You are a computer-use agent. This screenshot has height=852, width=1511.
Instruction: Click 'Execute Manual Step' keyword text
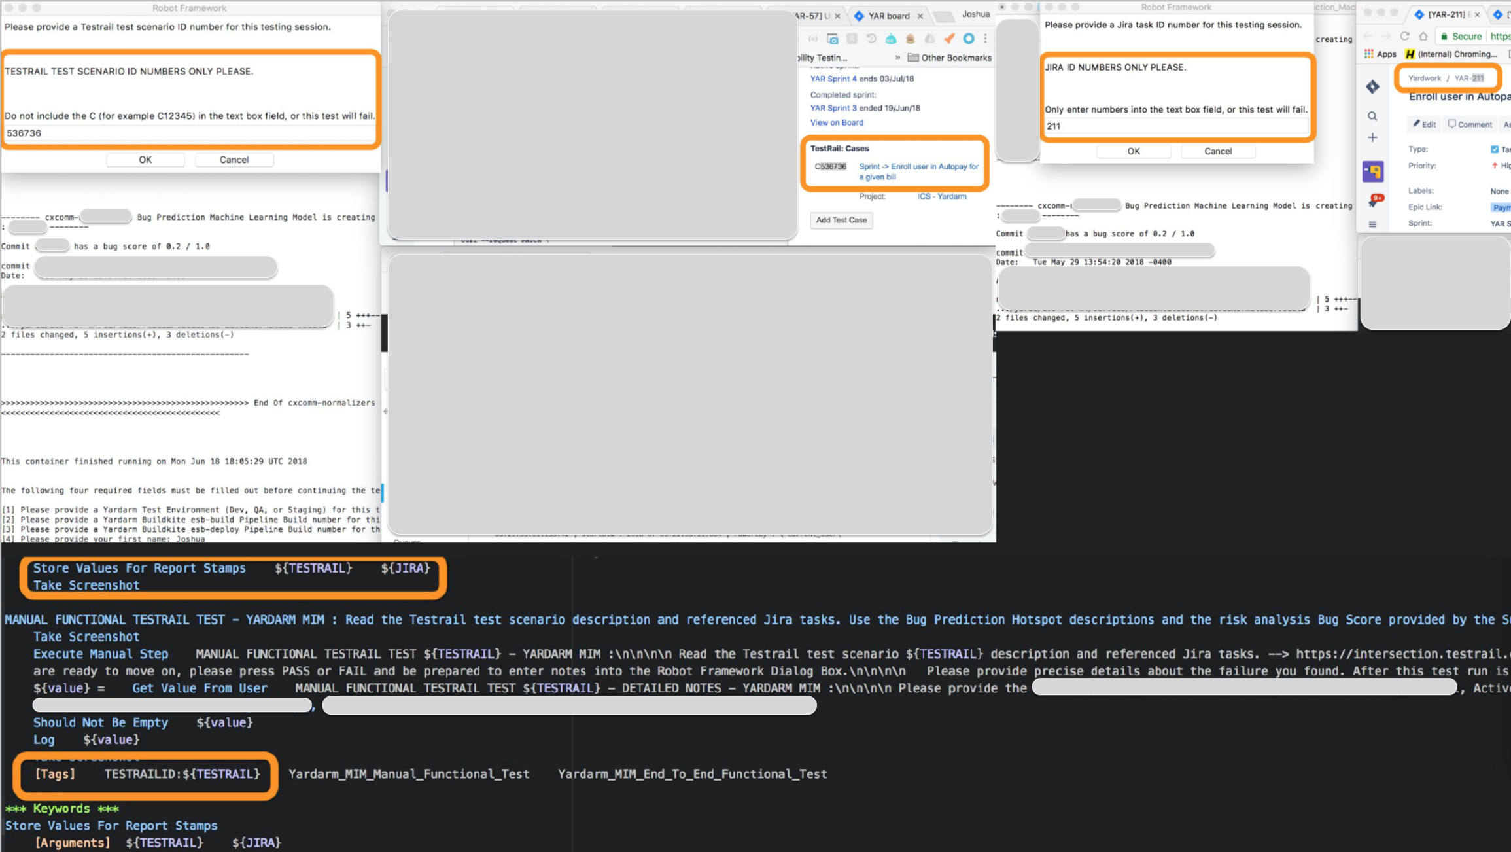(101, 654)
